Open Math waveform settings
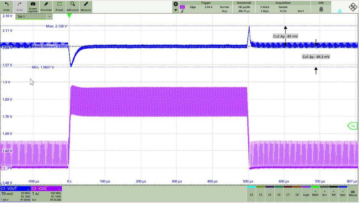 (x=315, y=194)
